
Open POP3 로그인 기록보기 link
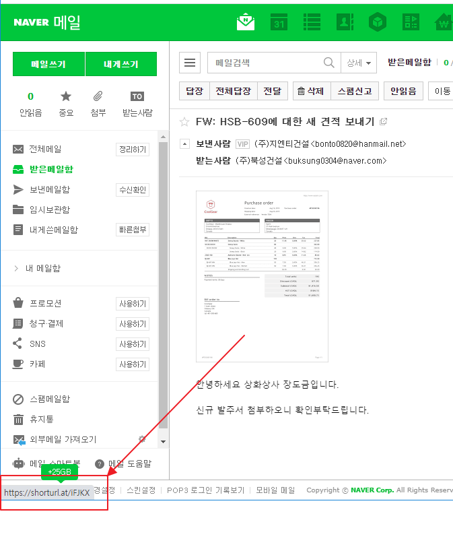tap(205, 490)
